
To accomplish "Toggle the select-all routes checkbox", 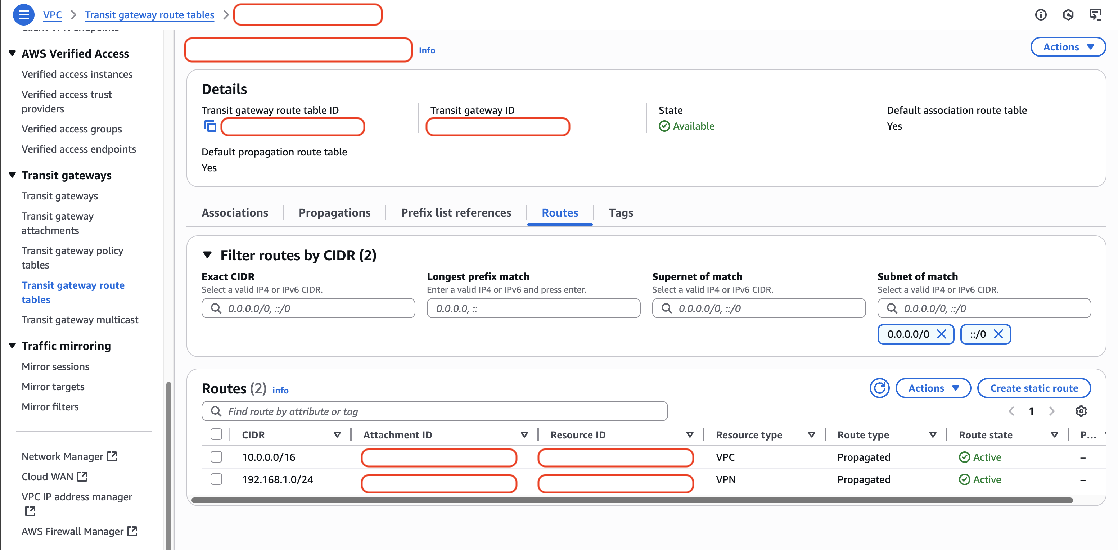I will pyautogui.click(x=216, y=434).
